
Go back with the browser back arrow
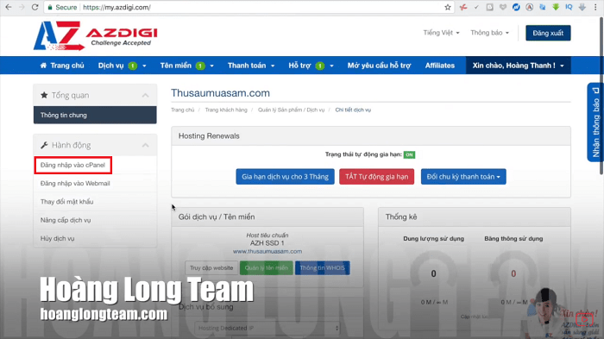click(8, 7)
